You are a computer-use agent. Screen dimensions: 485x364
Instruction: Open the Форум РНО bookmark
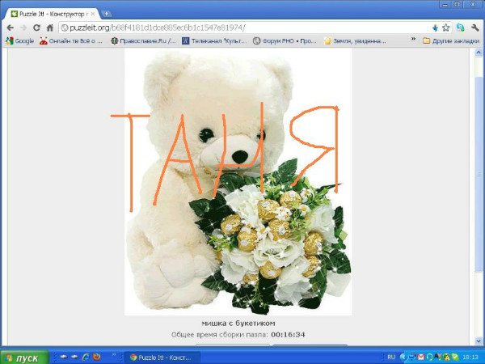coord(284,40)
